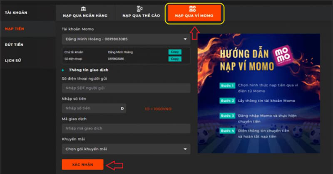This screenshot has height=174, width=333.
Task: Click the Nhập mã giao dịch input
Action: pos(126,128)
